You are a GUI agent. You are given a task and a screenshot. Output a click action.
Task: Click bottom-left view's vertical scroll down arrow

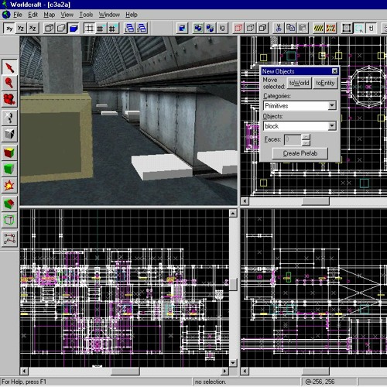pyautogui.click(x=233, y=363)
